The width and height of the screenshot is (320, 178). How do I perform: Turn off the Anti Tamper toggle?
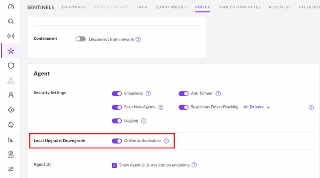pos(184,94)
